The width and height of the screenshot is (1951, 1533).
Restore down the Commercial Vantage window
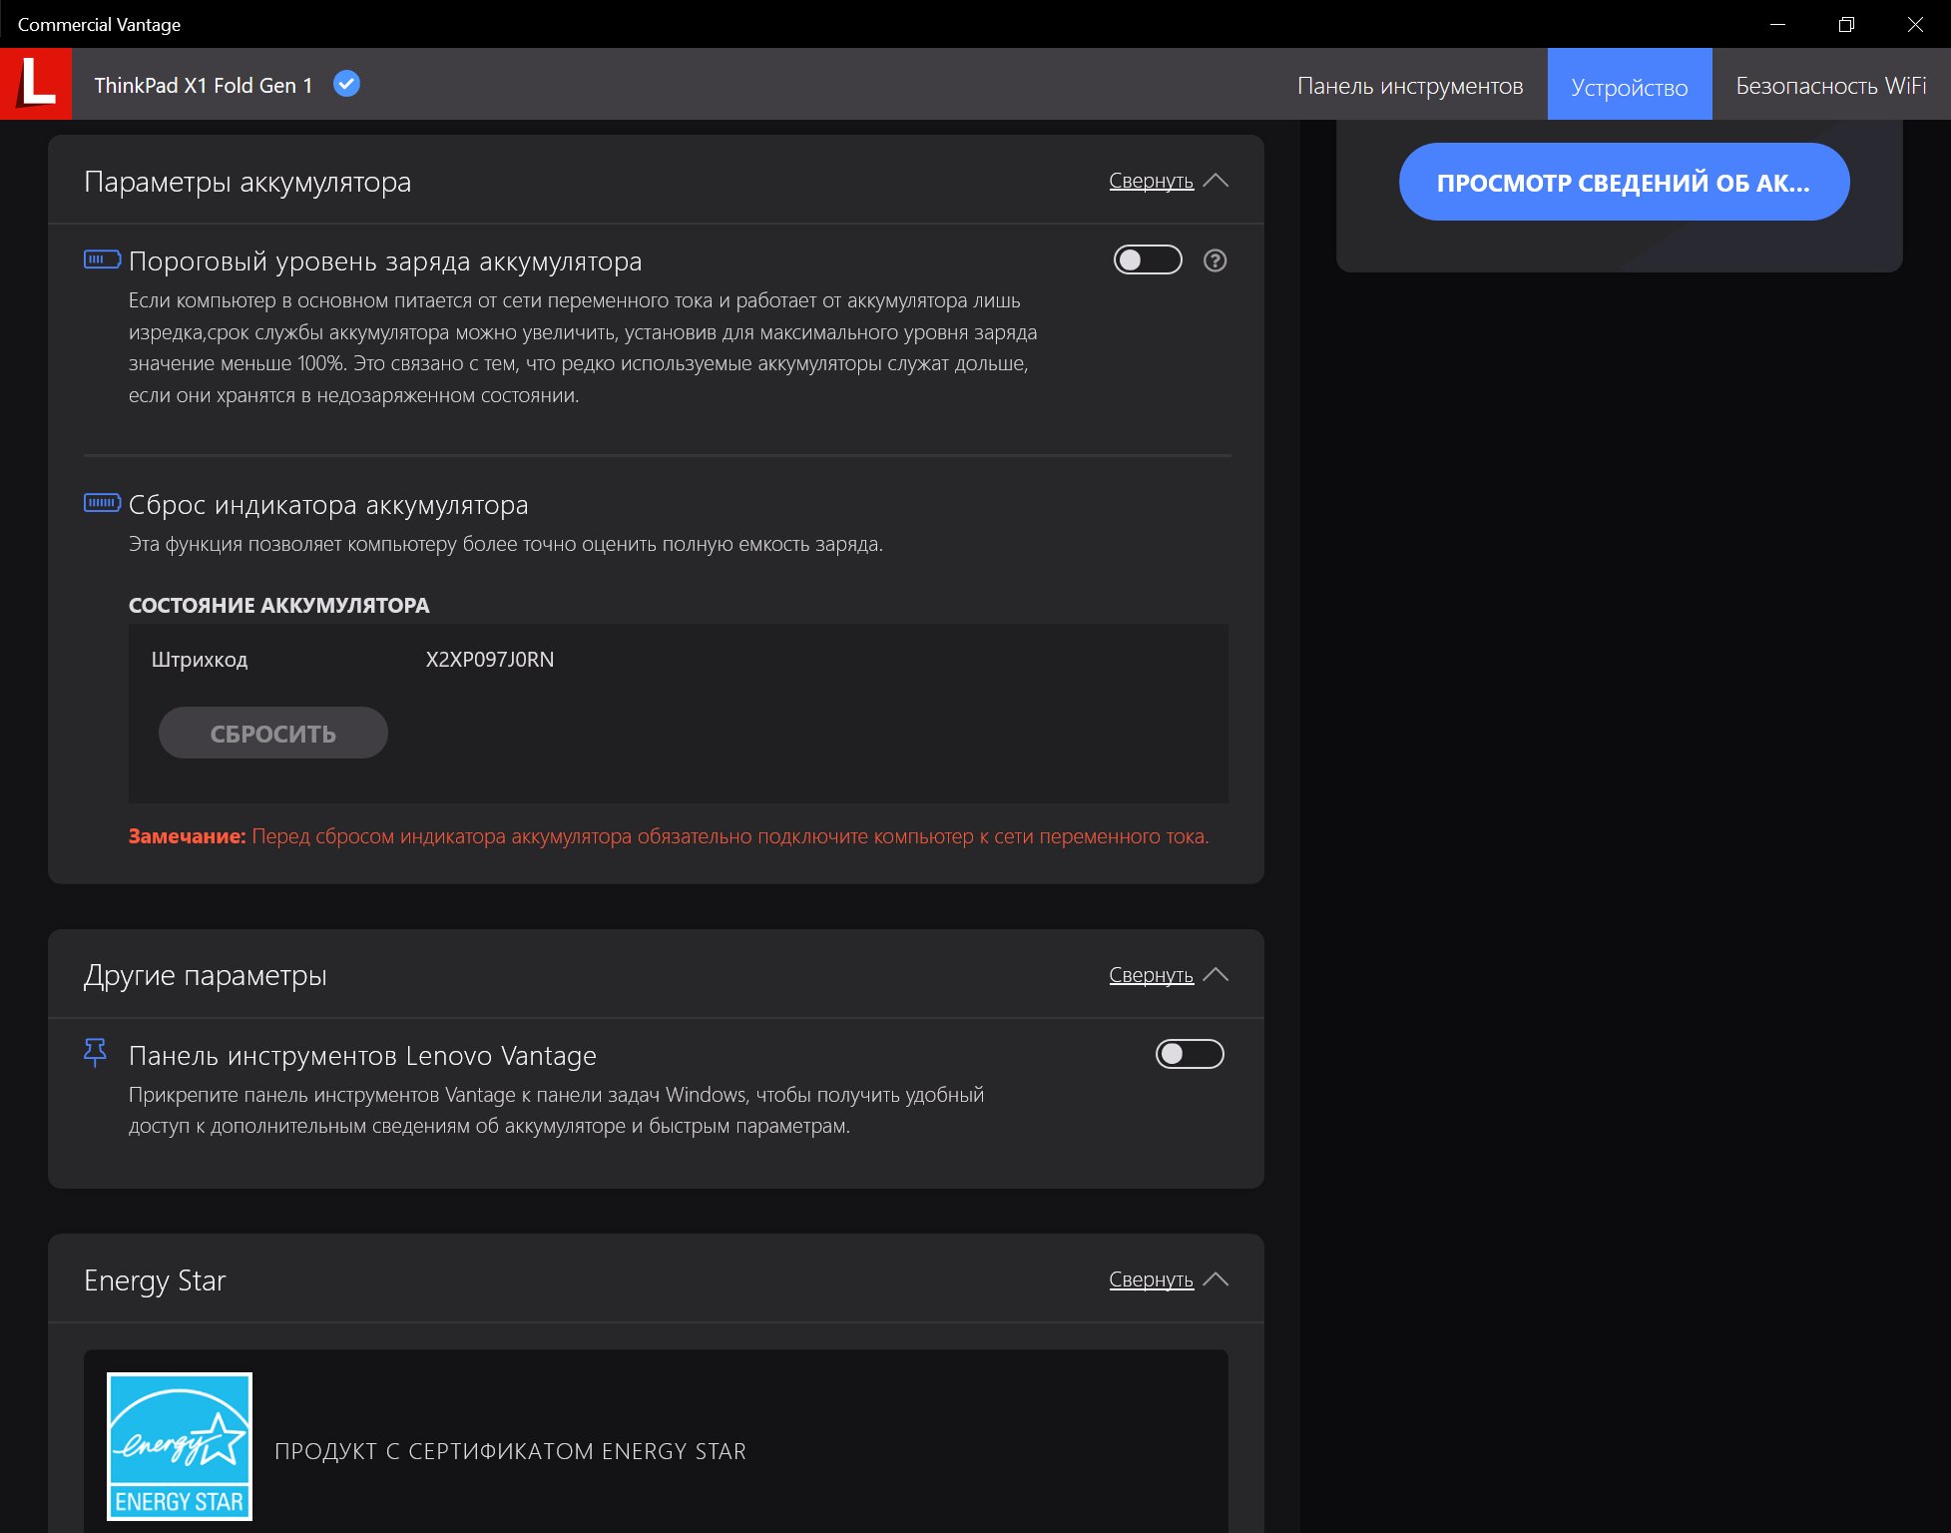(1846, 24)
